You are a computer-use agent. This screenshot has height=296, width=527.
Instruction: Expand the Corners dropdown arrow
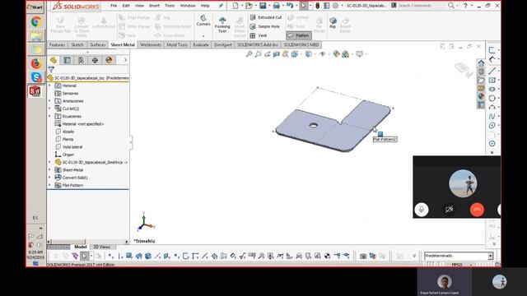[x=203, y=36]
